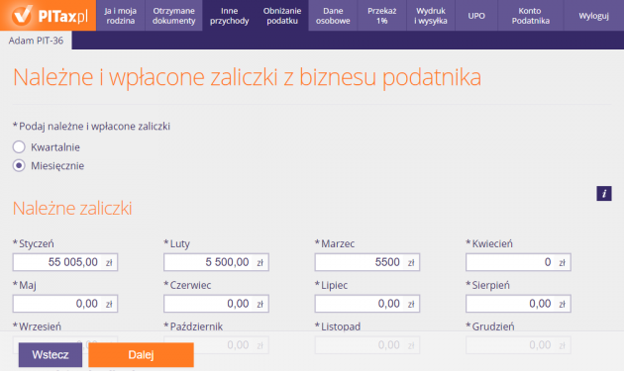The width and height of the screenshot is (624, 371).
Task: Click the Kwiecień label
Action: (489, 243)
